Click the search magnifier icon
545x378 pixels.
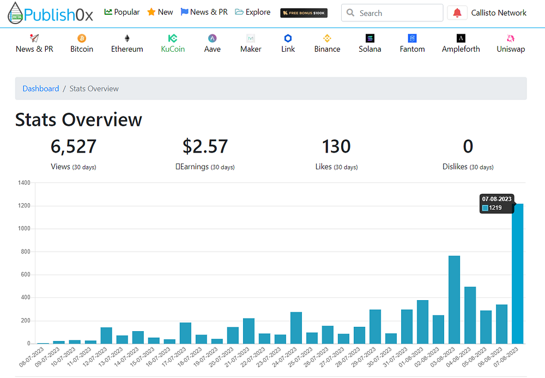click(350, 13)
